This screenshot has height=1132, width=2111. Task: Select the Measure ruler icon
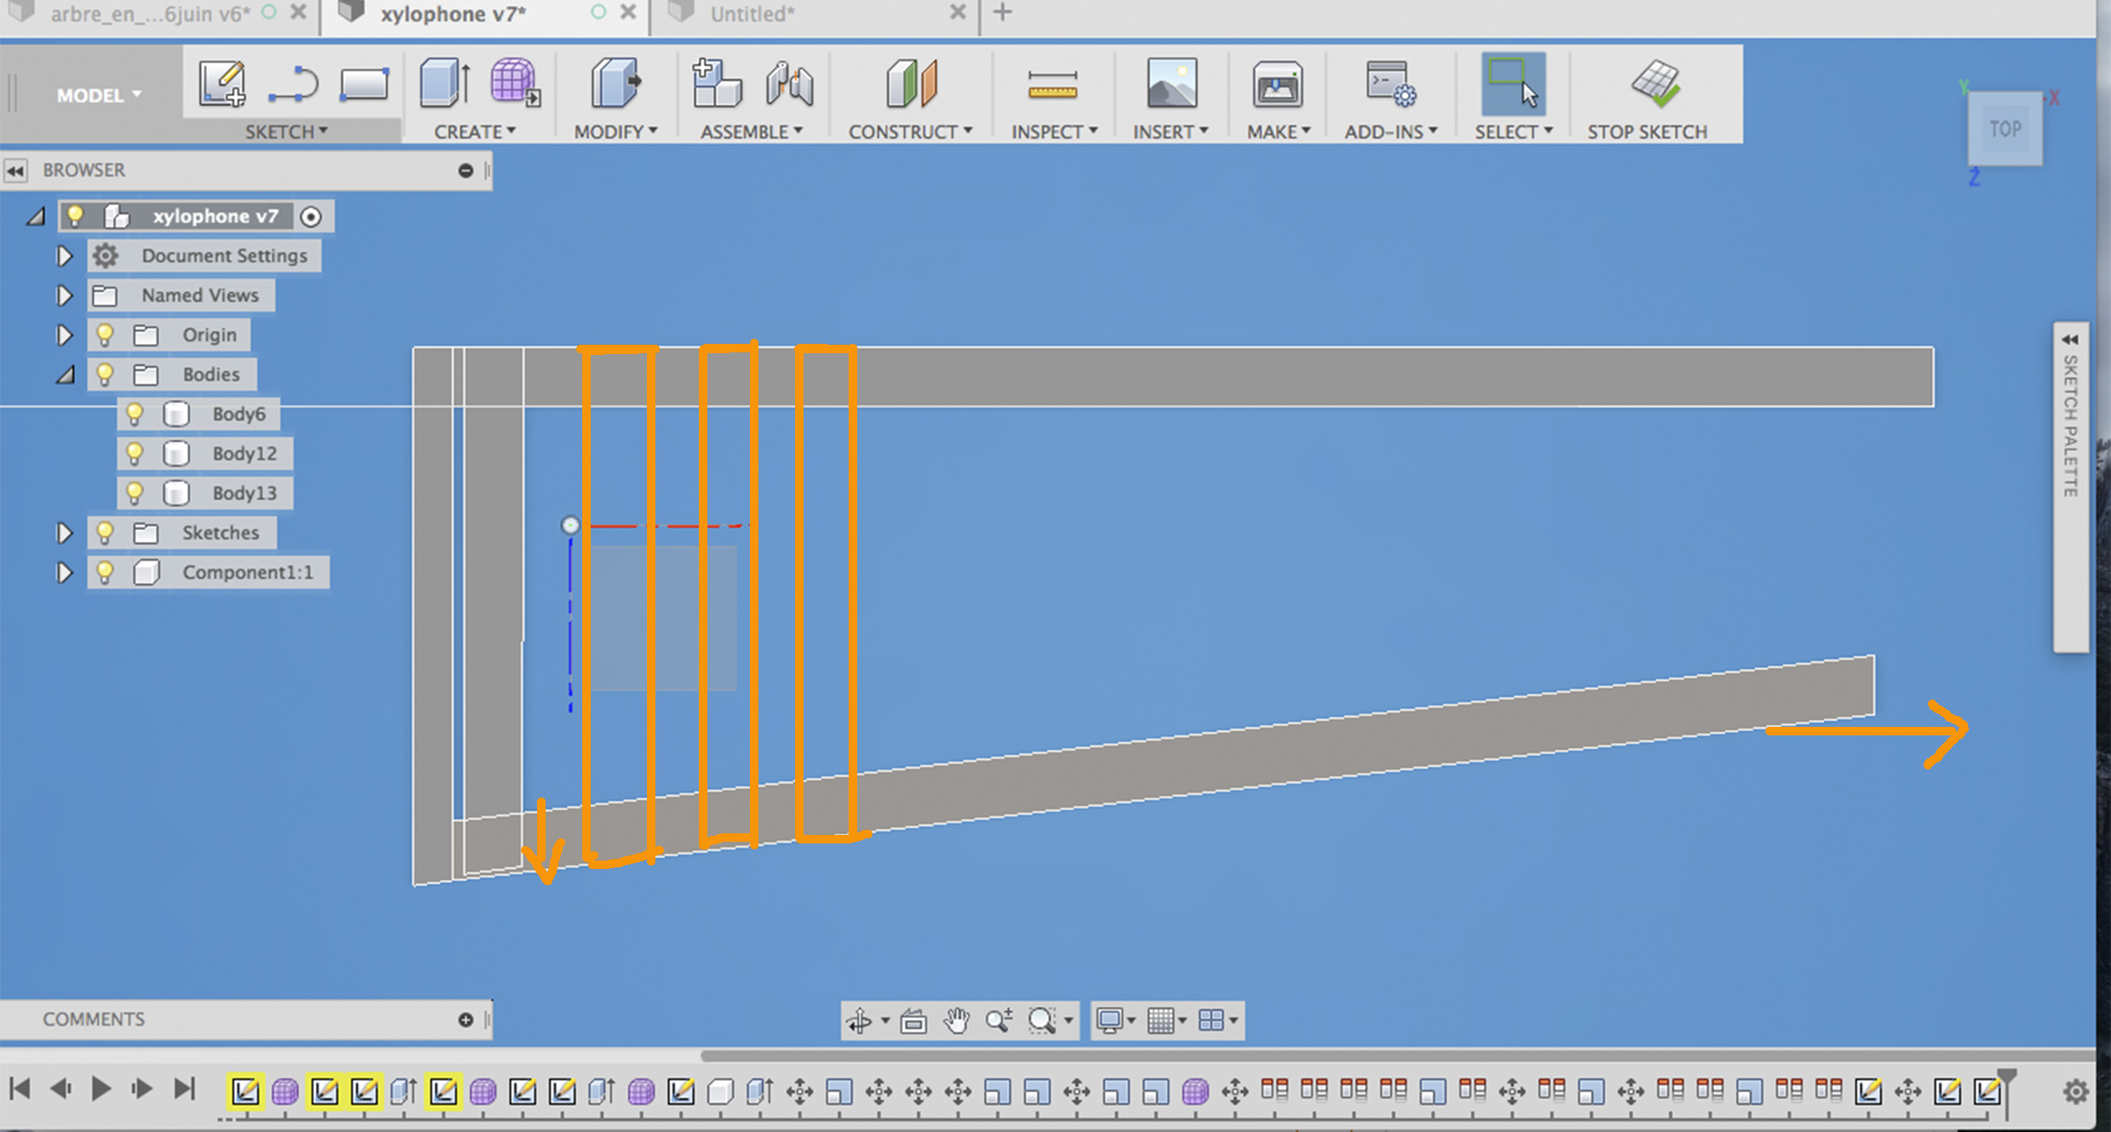pos(1052,86)
